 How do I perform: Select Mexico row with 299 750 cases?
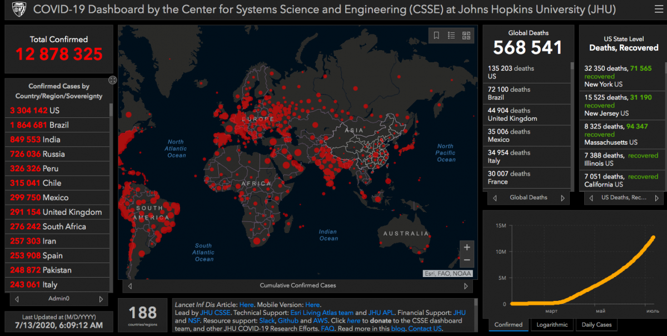(58, 197)
